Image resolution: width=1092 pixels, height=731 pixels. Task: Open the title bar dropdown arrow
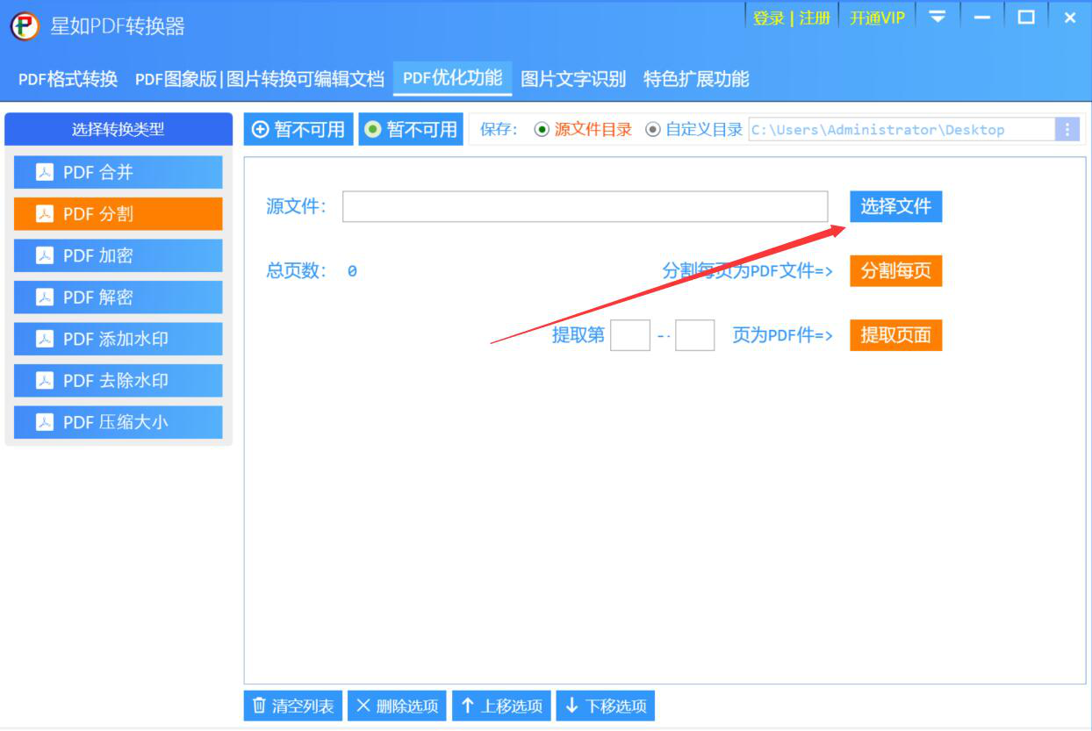[x=938, y=15]
